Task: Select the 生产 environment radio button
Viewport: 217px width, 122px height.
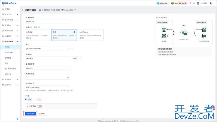Action: pos(36,99)
